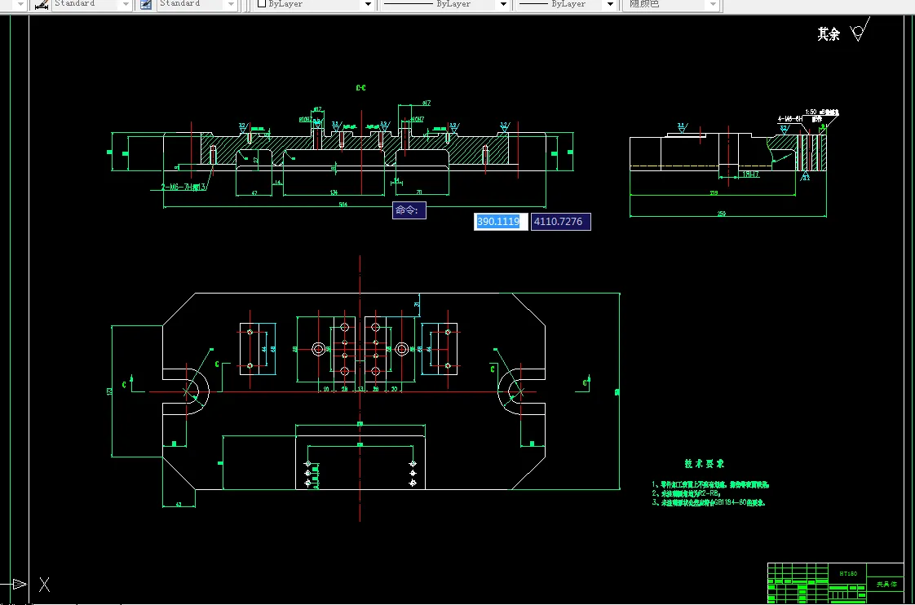Select technical requirement line 1 text

[710, 484]
